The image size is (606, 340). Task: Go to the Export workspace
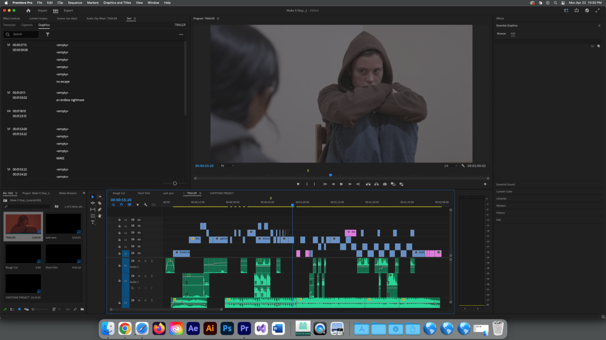pos(68,11)
